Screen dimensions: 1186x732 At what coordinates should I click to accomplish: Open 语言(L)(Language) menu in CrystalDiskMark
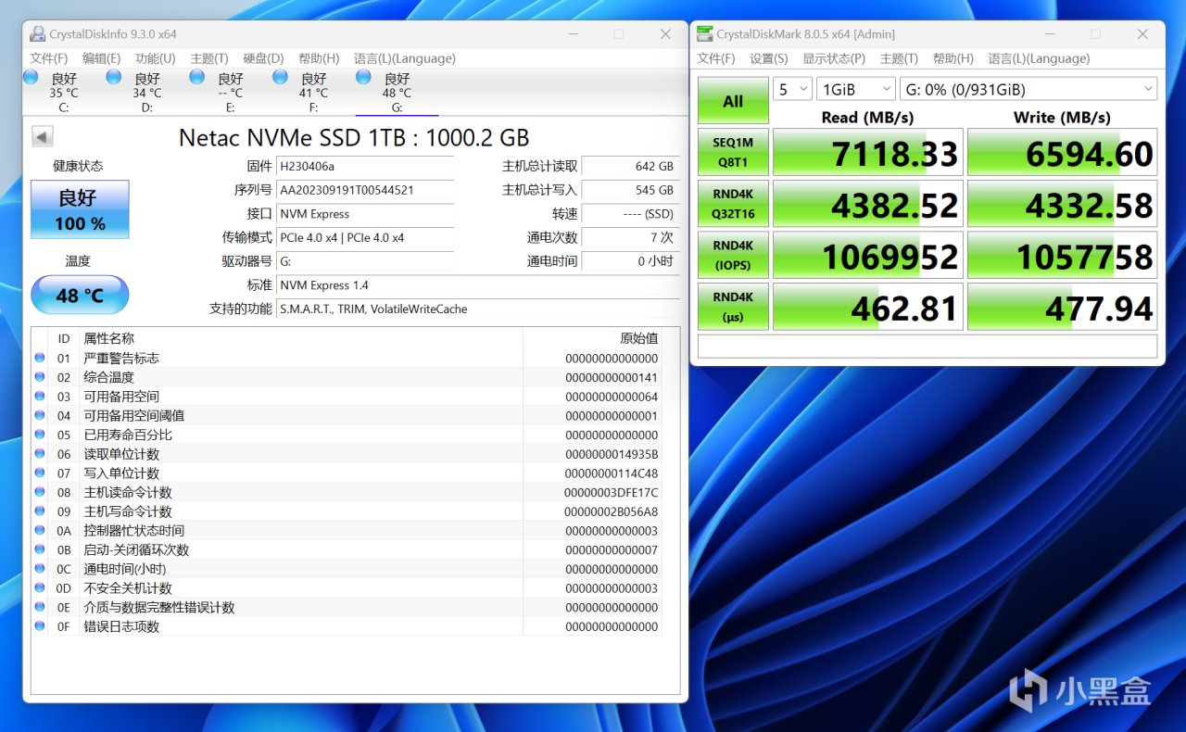click(1039, 58)
